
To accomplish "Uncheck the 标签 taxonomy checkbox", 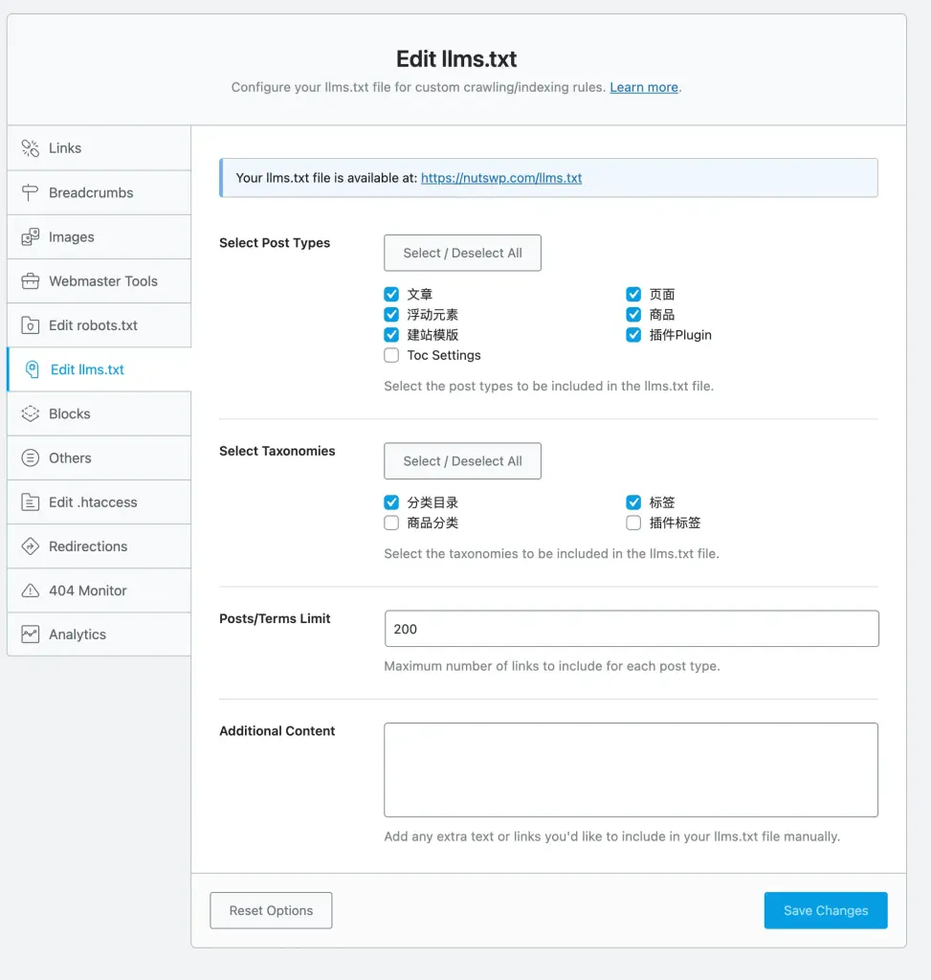I will [633, 502].
